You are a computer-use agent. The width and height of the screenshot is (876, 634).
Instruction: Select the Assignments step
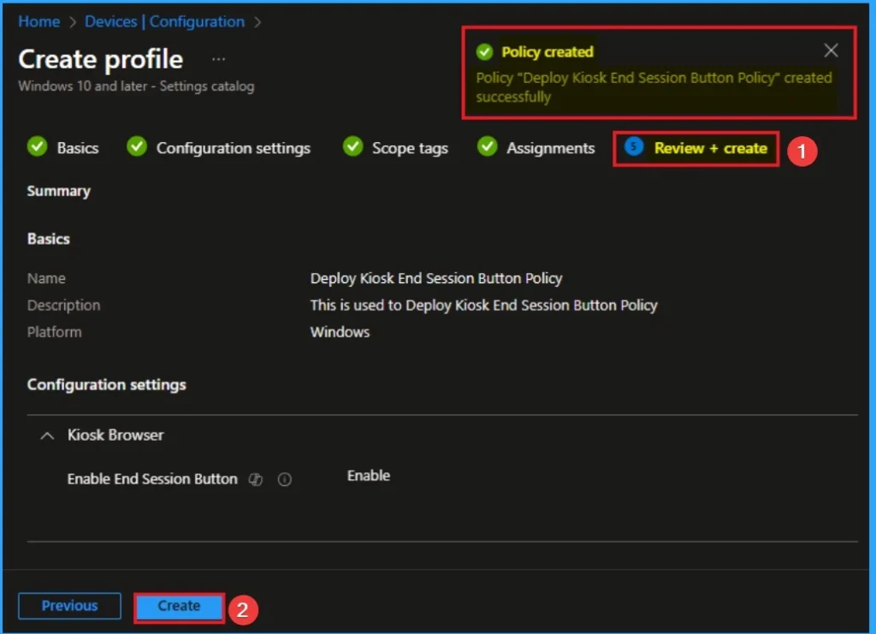pos(550,148)
